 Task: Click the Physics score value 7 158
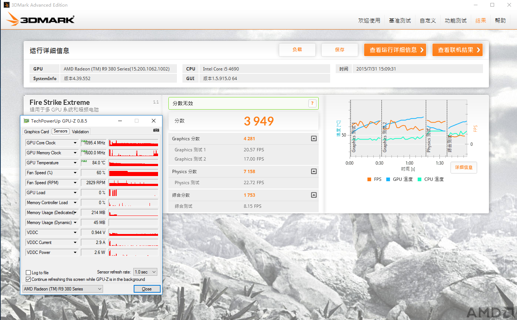[x=249, y=171]
